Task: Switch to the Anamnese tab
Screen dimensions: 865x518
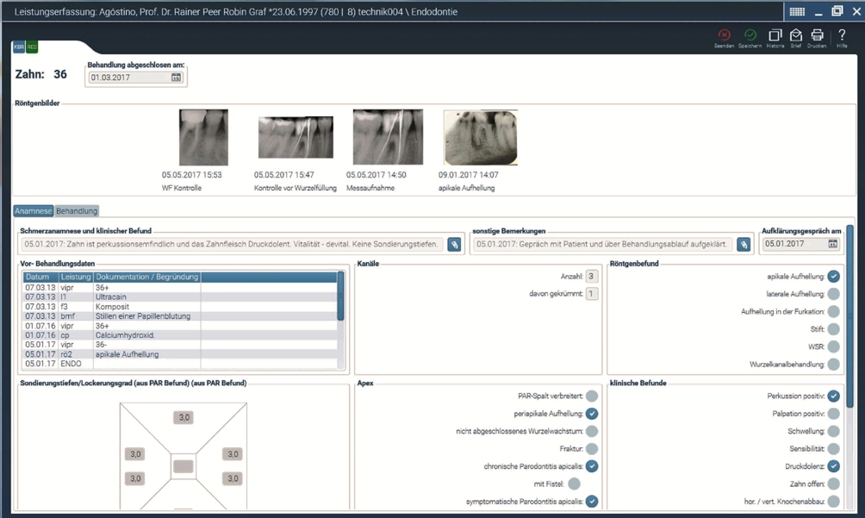Action: (33, 210)
